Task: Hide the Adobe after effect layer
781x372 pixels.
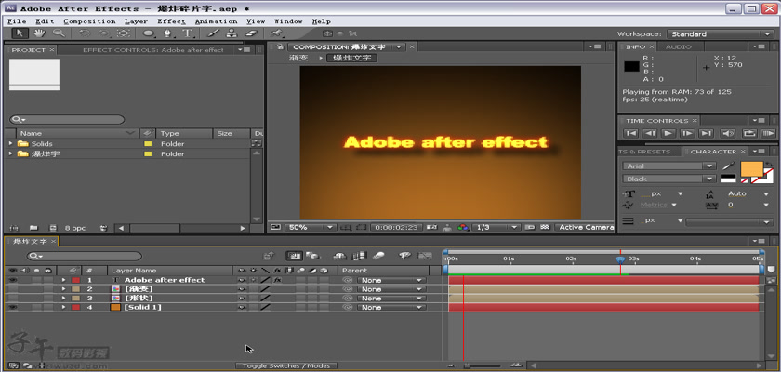Action: (12, 280)
